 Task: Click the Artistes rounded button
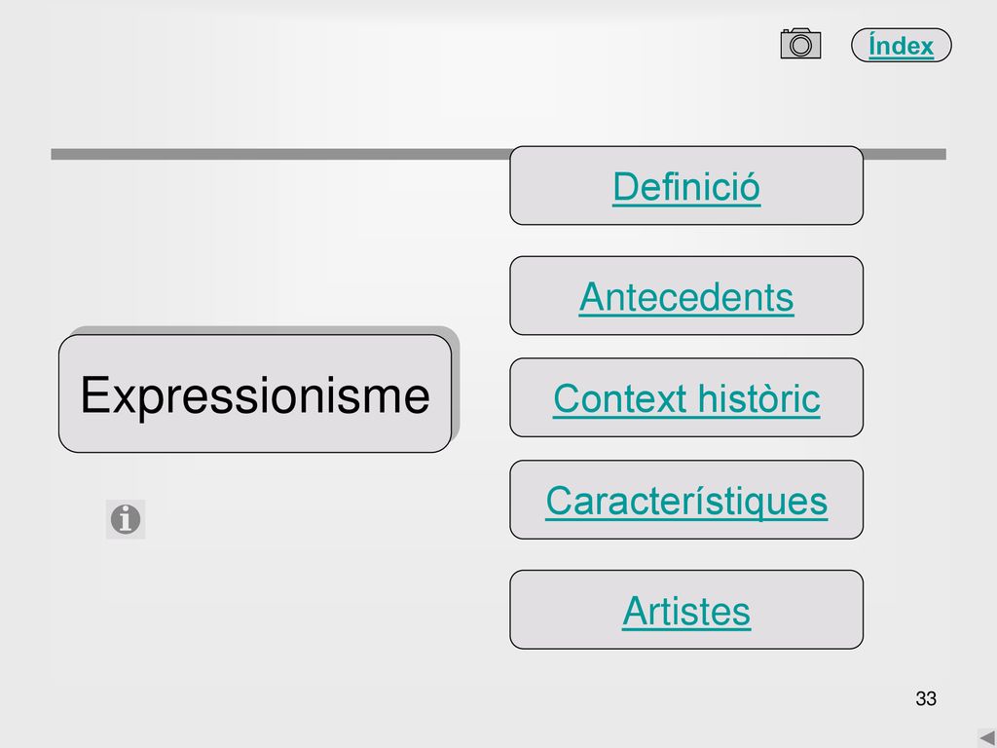pyautogui.click(x=686, y=610)
